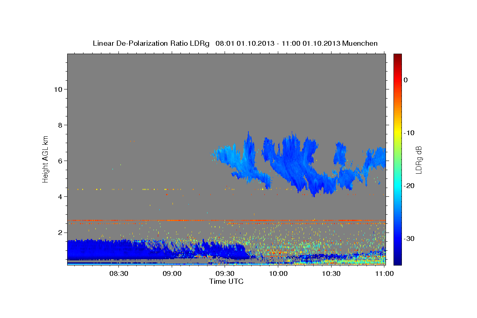Click the height axis label 8

[60, 125]
